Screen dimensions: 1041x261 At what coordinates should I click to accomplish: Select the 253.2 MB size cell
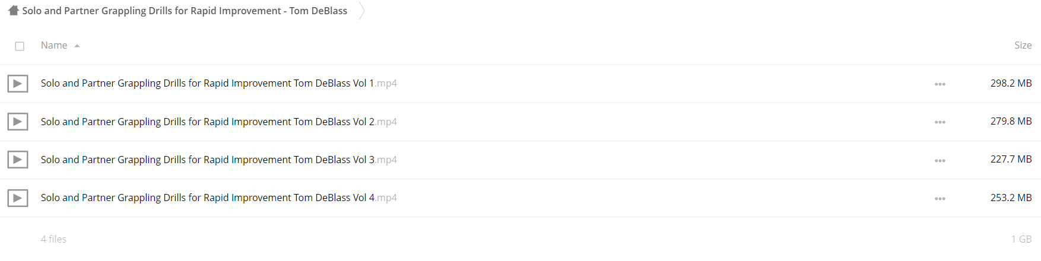point(1011,198)
